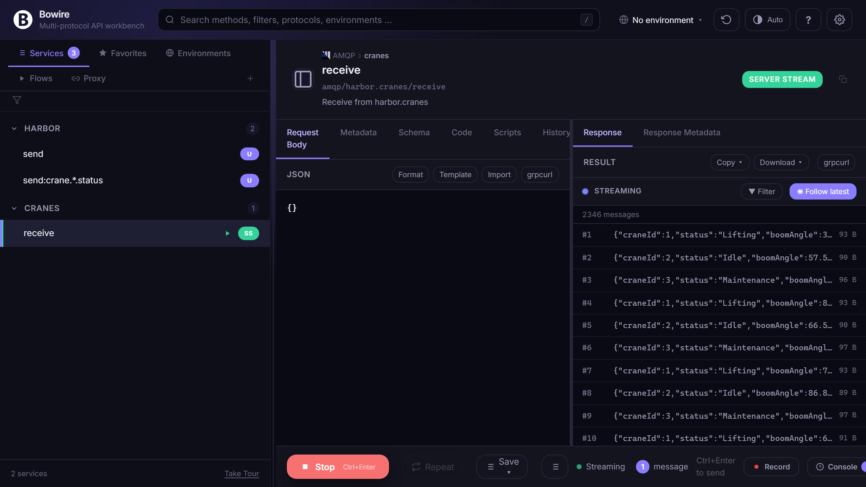Click grpcurl button in Request Body toolbar
866x487 pixels.
(x=540, y=175)
